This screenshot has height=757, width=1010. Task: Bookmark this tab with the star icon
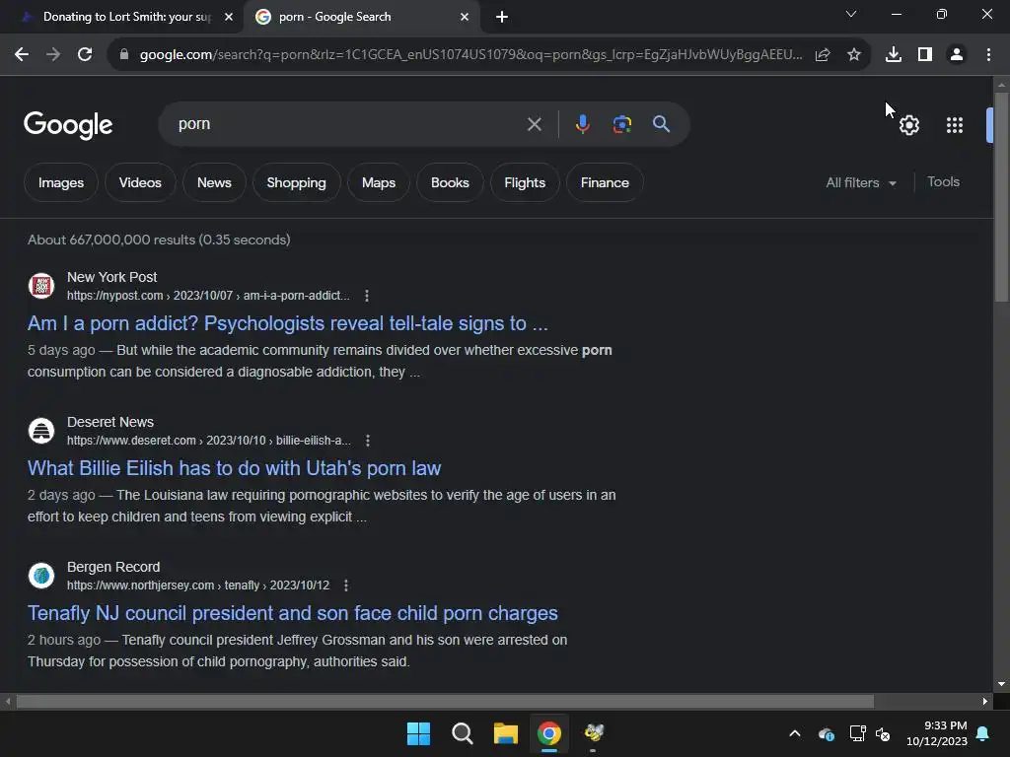pos(854,55)
